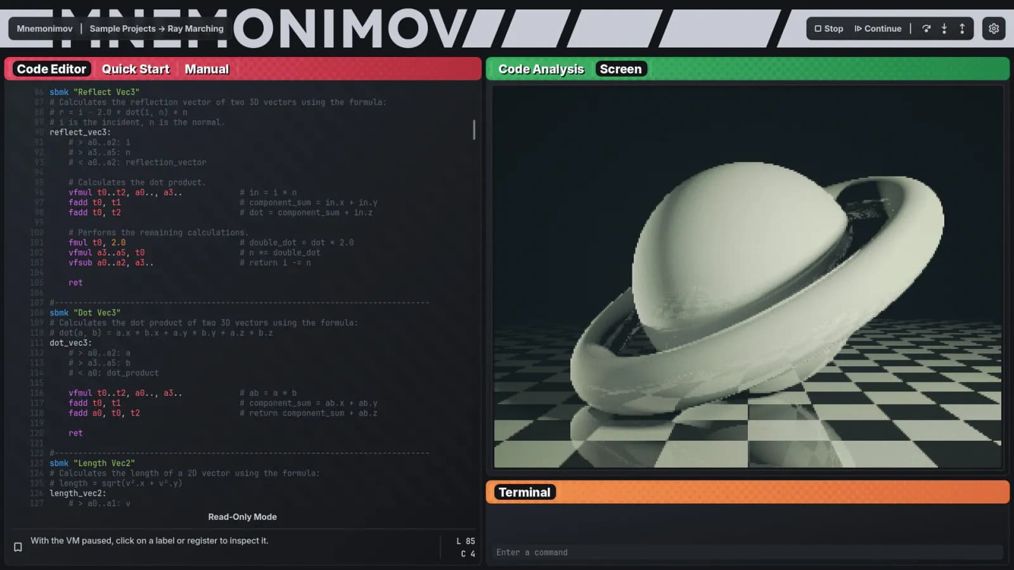Open settings with the gear icon

(x=994, y=28)
